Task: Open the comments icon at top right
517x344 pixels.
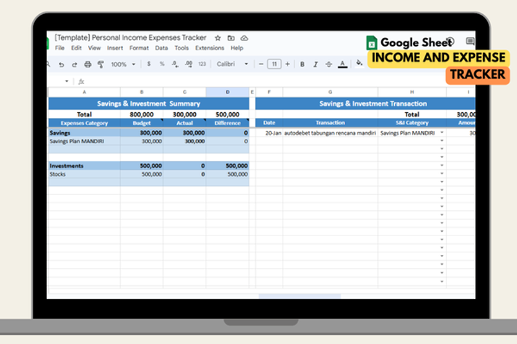Action: 470,41
